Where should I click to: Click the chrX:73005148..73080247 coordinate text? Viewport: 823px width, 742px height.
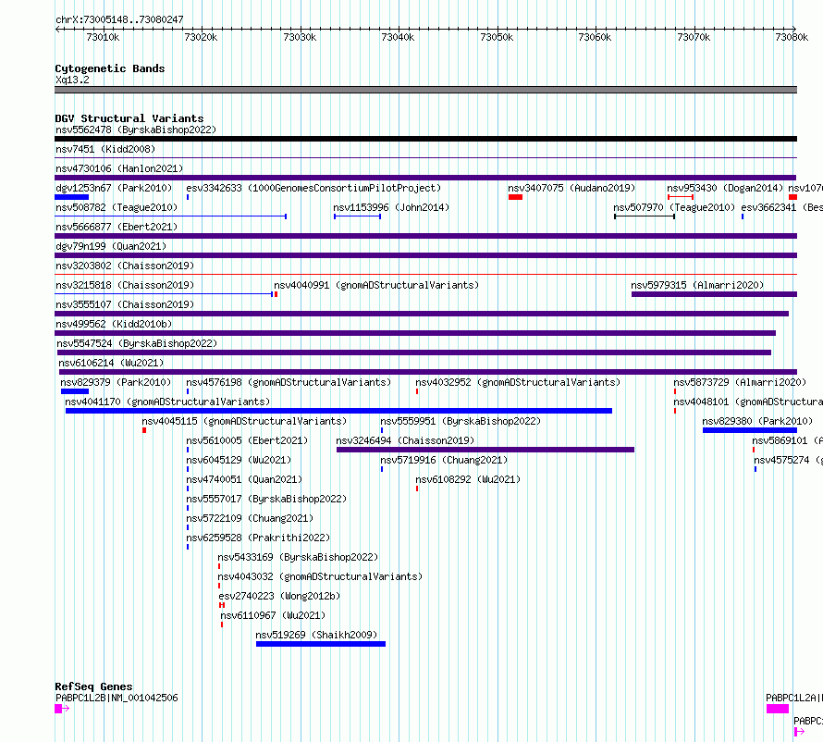119,19
